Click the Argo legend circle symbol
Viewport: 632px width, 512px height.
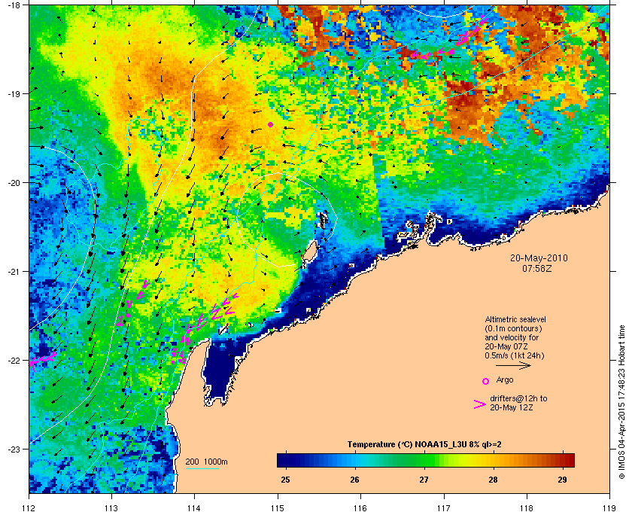click(486, 381)
